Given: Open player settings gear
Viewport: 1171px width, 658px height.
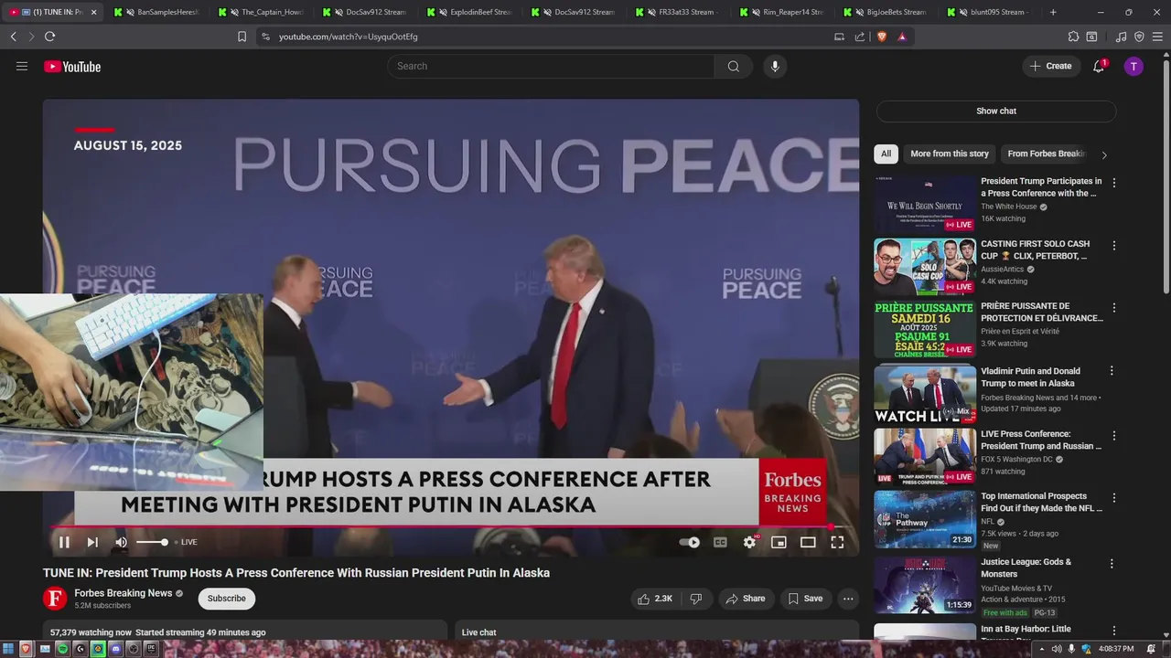Looking at the screenshot, I should pyautogui.click(x=749, y=542).
